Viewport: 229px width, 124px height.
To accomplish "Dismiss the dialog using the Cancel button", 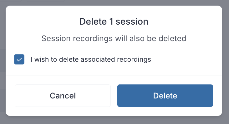I will [x=63, y=96].
